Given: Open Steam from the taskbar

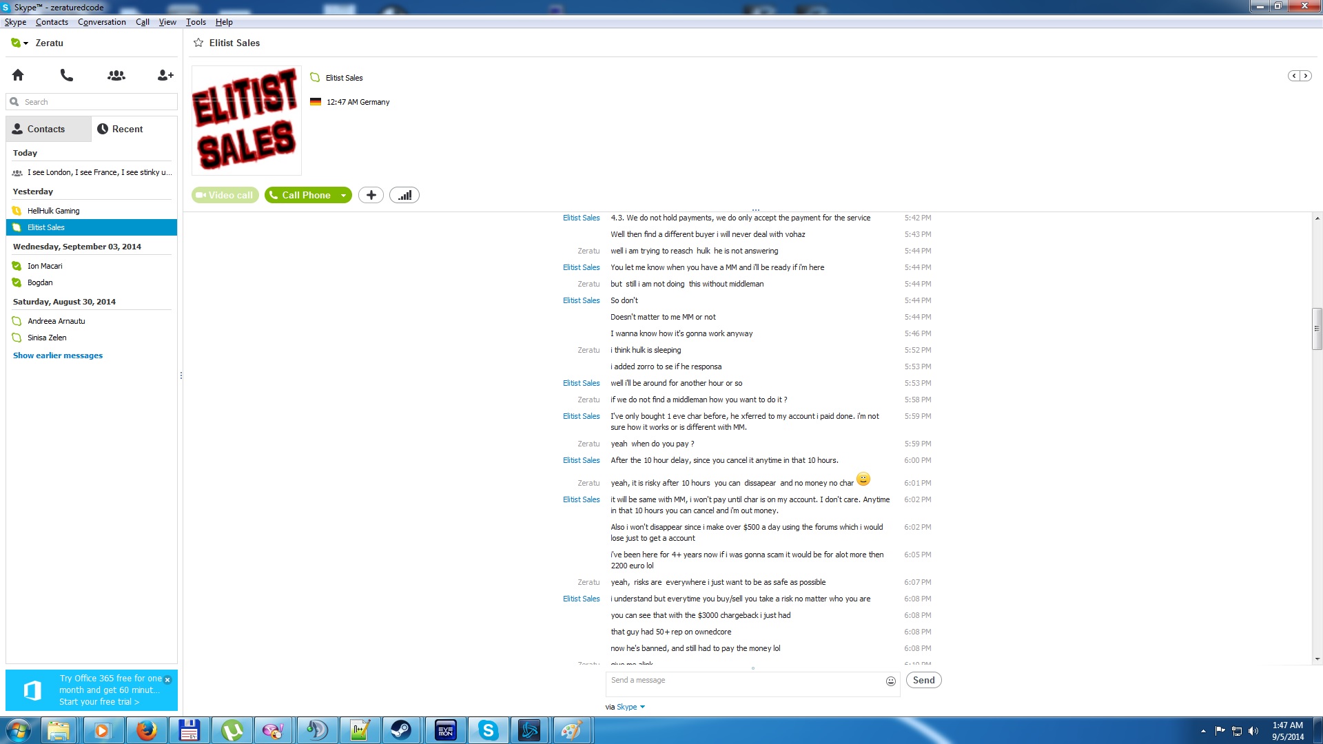Looking at the screenshot, I should click(401, 730).
